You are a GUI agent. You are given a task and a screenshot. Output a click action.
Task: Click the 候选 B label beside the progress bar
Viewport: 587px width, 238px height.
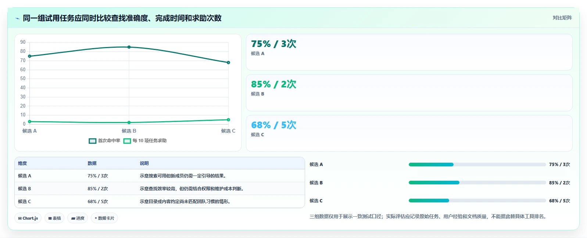coord(316,183)
